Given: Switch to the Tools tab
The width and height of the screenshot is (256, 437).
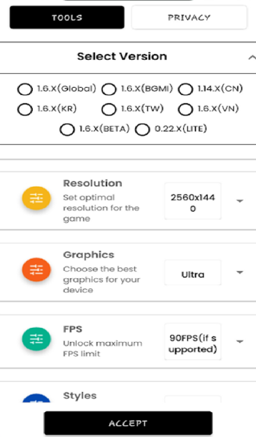Looking at the screenshot, I should pos(67,17).
